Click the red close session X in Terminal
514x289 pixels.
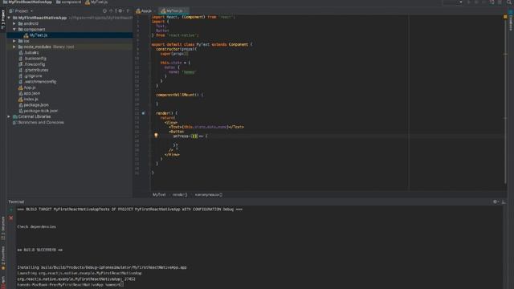[x=10, y=218]
